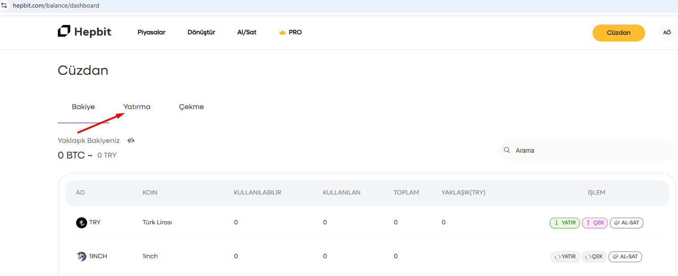Screen dimensions: 678x276
Task: Hide balance using the eye icon
Action: (131, 141)
